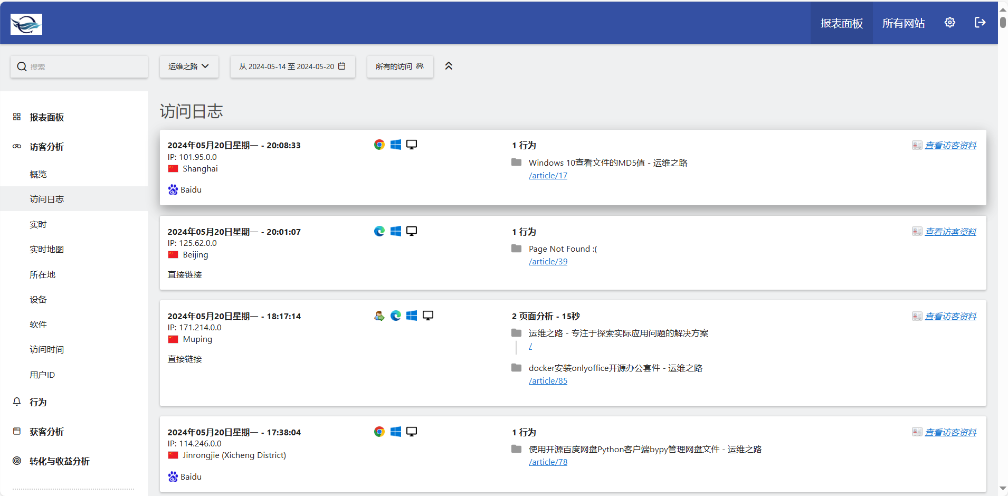The height and width of the screenshot is (496, 1008).
Task: Open the /article/17 link
Action: point(548,176)
